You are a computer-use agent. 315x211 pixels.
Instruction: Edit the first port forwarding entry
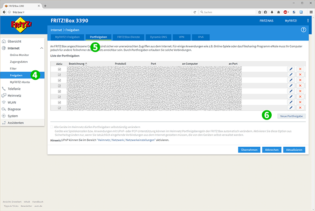[291, 69]
